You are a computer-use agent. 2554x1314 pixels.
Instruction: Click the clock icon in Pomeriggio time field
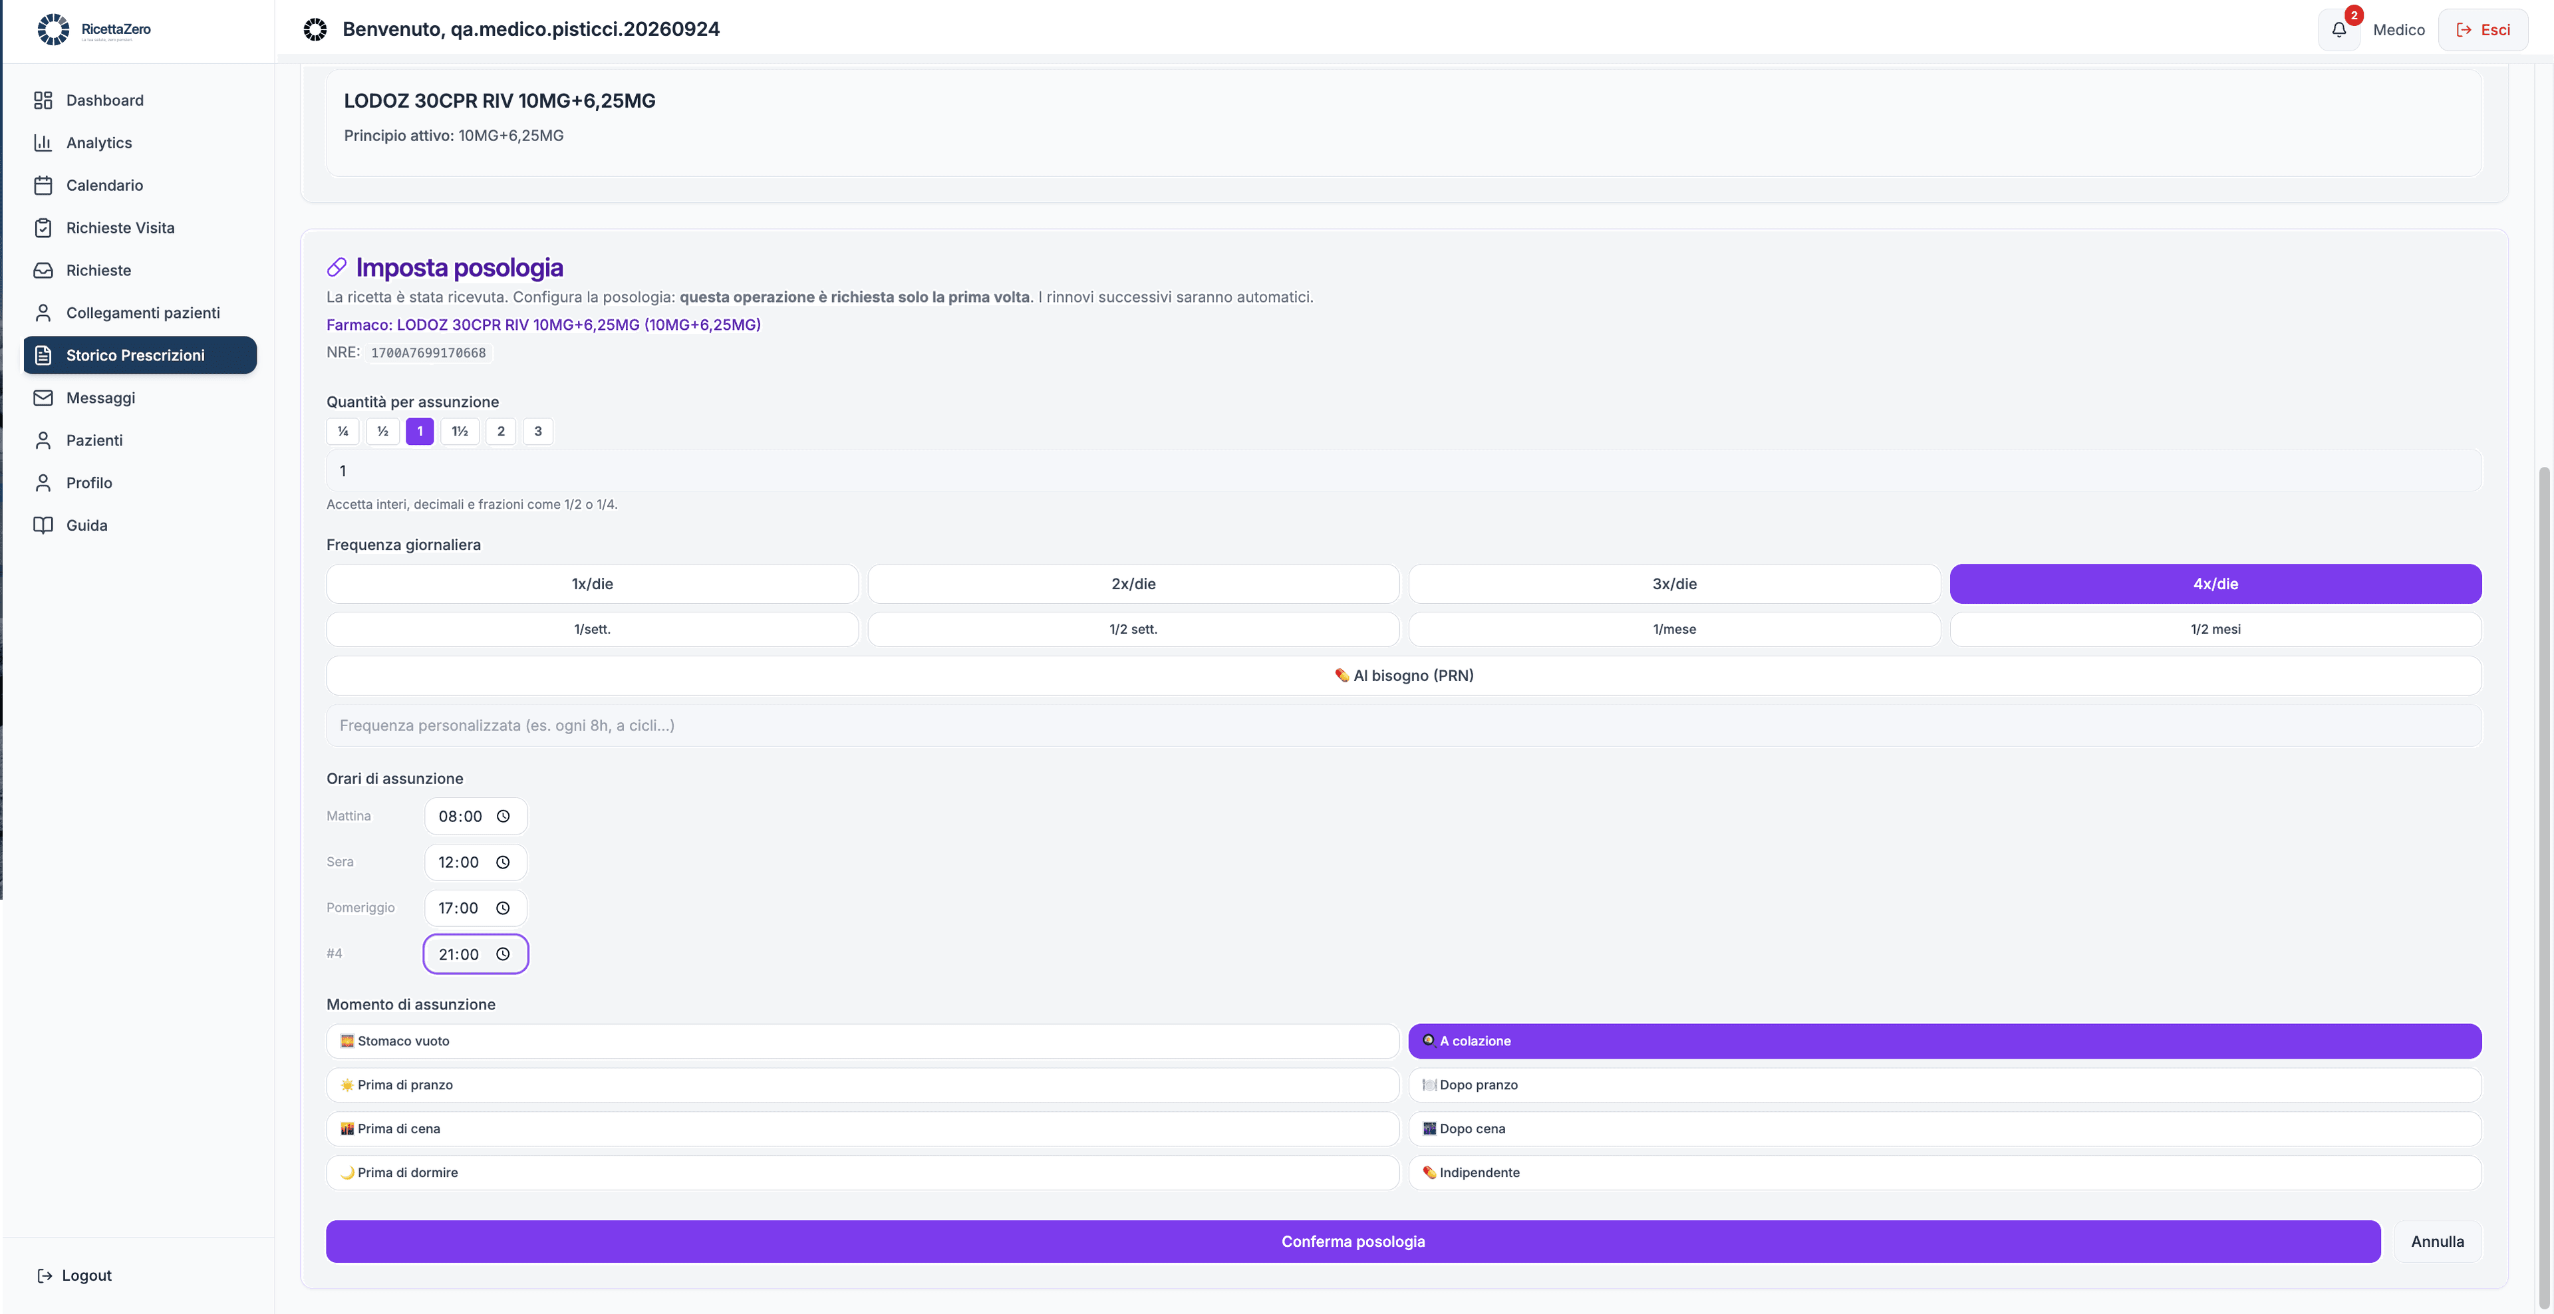pos(503,908)
